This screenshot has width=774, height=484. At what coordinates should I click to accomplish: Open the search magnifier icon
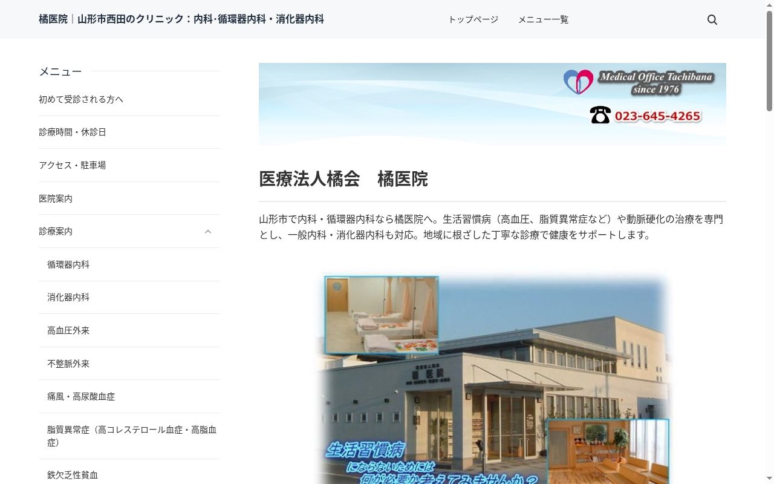tap(712, 19)
